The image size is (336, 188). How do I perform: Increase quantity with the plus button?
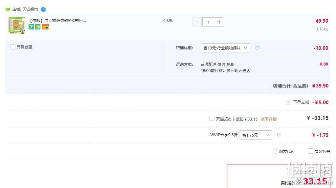click(x=219, y=22)
